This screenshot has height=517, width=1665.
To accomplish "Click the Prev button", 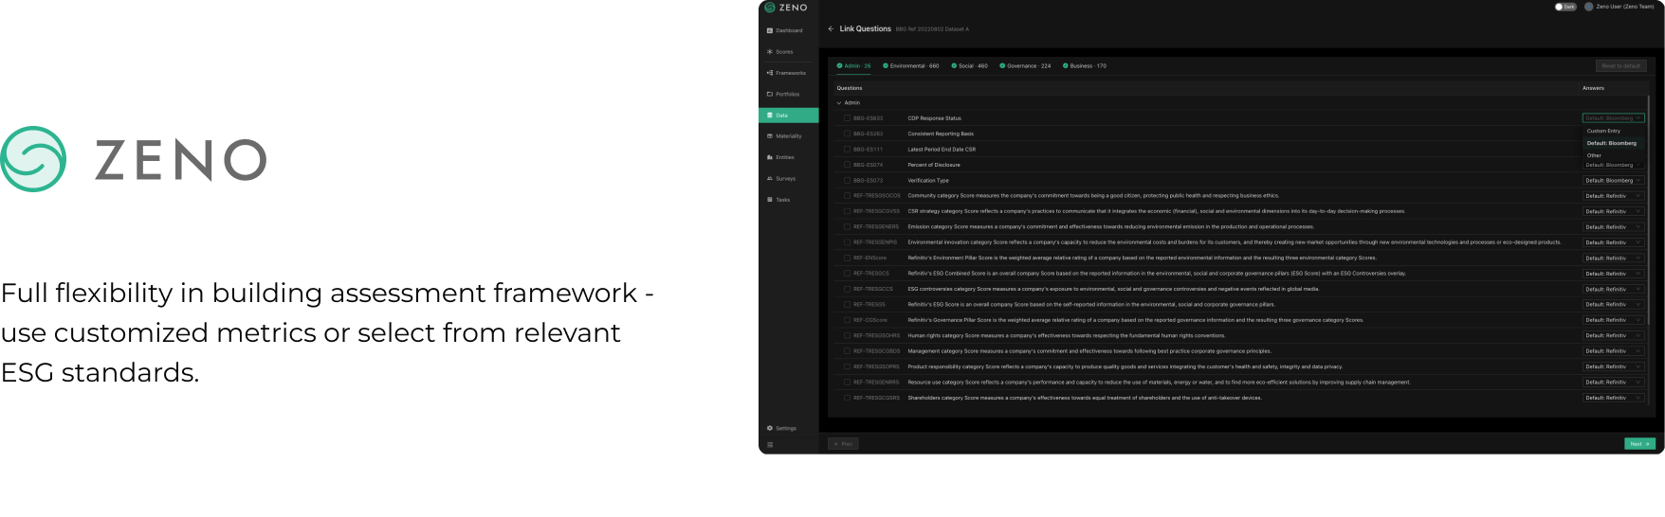I will pos(843,444).
